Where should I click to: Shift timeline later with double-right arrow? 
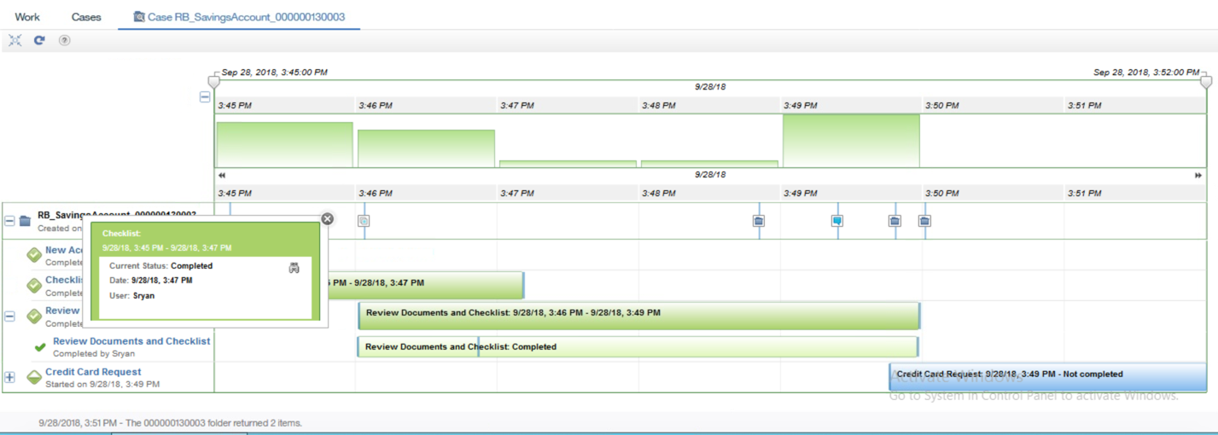coord(1198,174)
